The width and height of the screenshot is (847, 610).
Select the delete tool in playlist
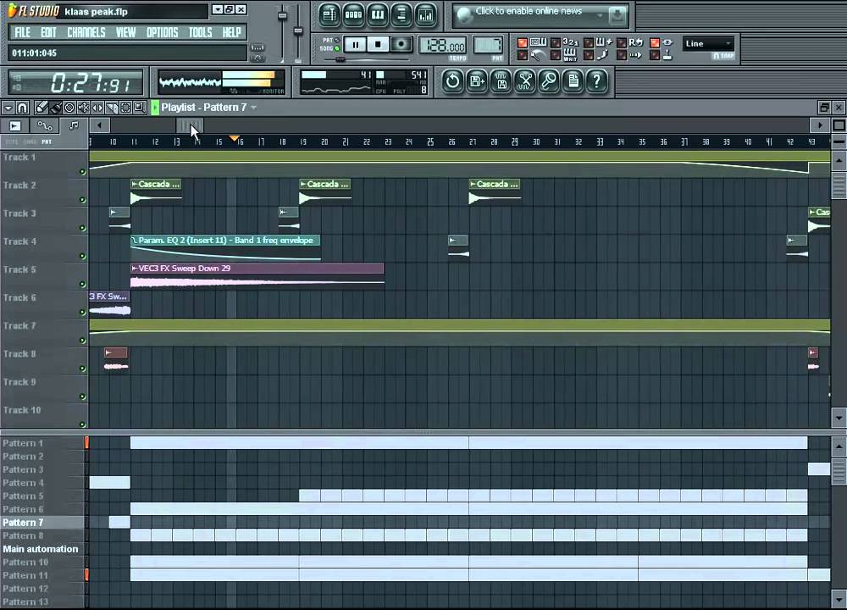point(69,108)
